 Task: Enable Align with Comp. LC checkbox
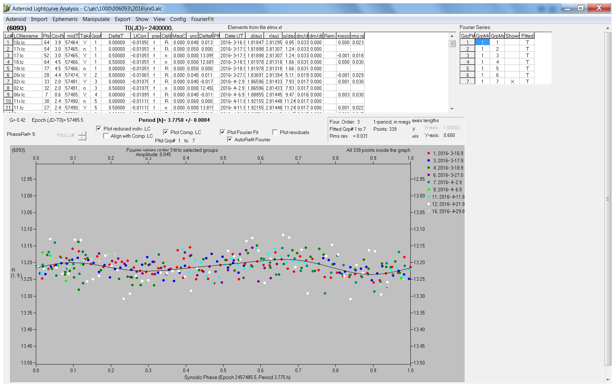coord(106,136)
